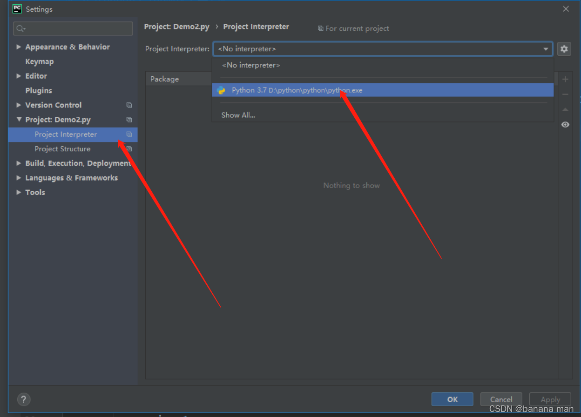The image size is (581, 417).
Task: Click the Project: Demo2.py breadcrumb
Action: coord(177,27)
